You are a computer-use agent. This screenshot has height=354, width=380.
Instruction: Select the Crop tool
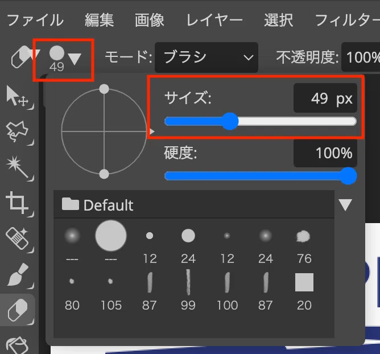click(18, 203)
